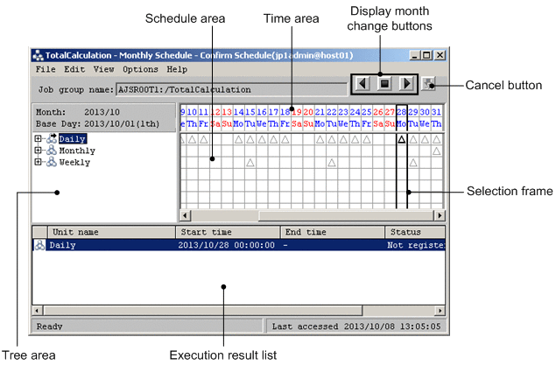The image size is (556, 365).
Task: Expand the Weekly tree node
Action: click(x=38, y=162)
